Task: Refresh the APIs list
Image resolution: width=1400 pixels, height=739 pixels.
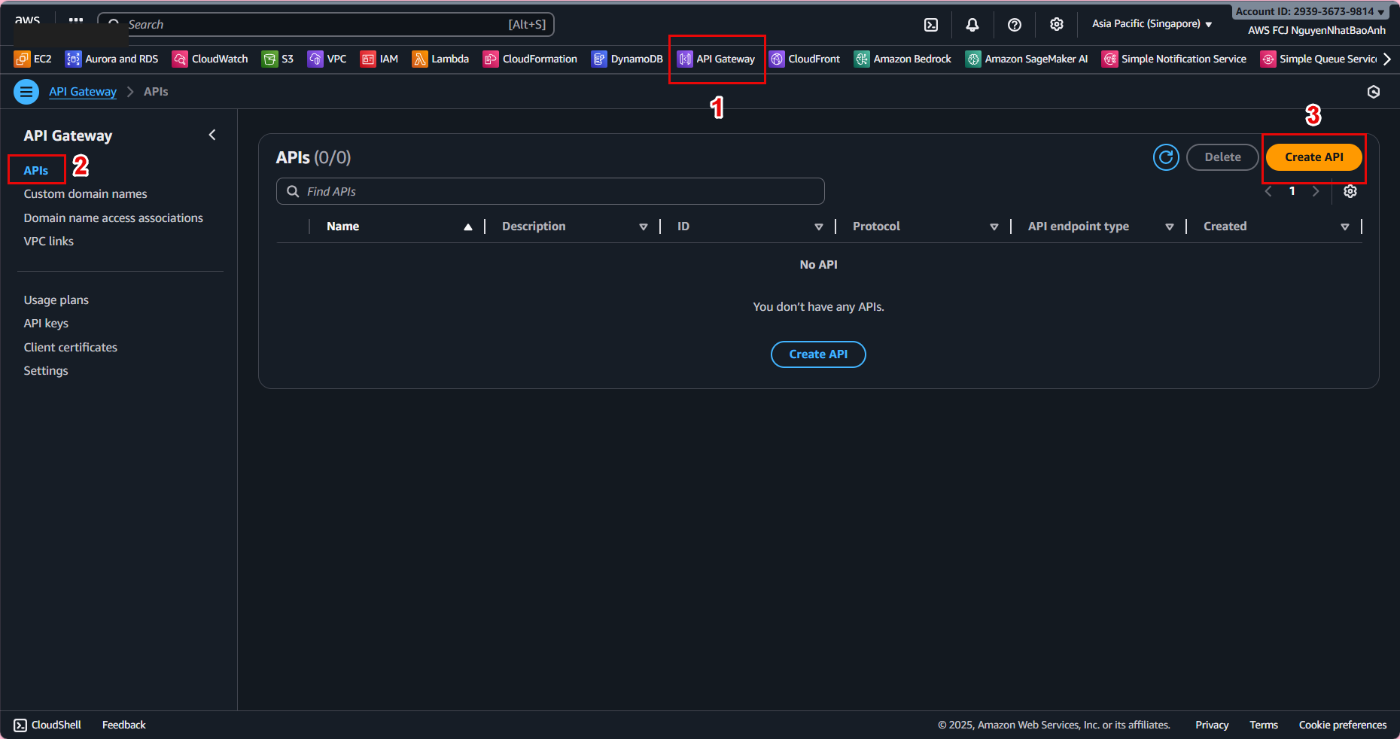Action: [x=1166, y=157]
